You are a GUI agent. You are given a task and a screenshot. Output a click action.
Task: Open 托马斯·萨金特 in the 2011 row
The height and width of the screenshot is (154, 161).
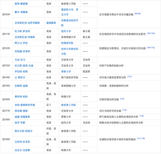pyautogui.click(x=22, y=31)
